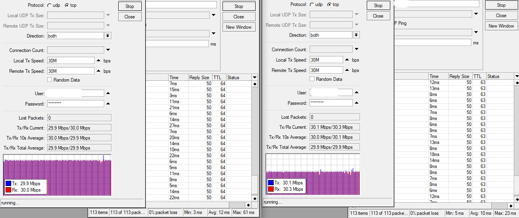
Task: Collapse Remote Tx Speed arrow in left-hand test
Action: [x=98, y=71]
